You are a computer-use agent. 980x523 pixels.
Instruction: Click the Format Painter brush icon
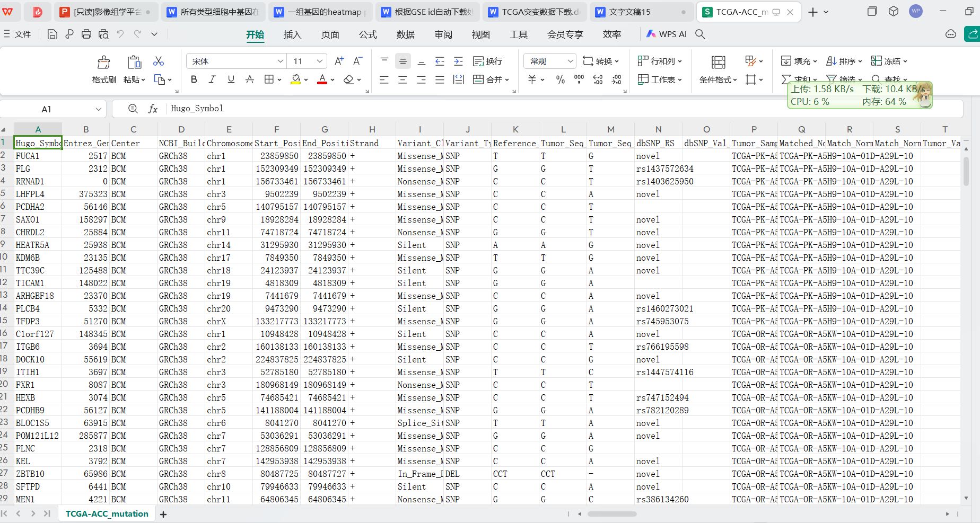coord(104,63)
